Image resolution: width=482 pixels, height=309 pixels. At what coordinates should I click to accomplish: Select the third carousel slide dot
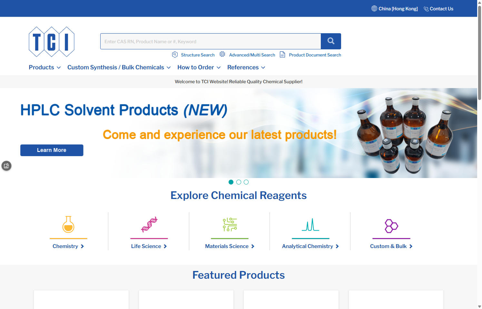(x=246, y=182)
